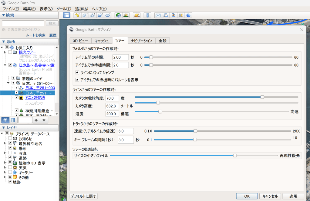
Task: Toggle the sunlight landscape icon
Action: click(126, 15)
